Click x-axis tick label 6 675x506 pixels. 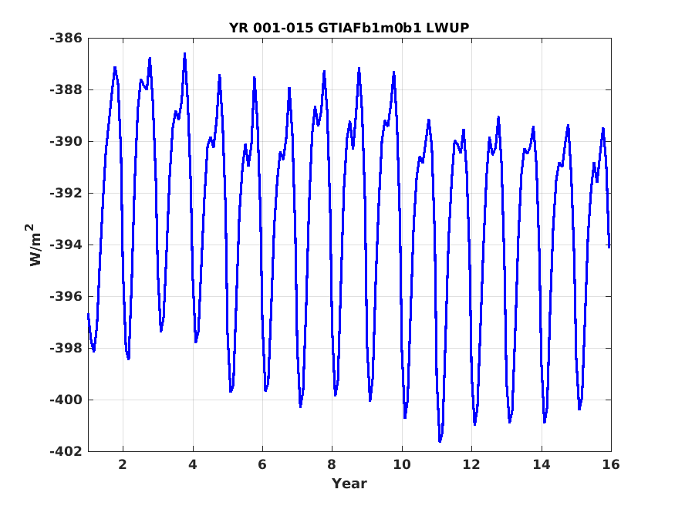point(262,464)
